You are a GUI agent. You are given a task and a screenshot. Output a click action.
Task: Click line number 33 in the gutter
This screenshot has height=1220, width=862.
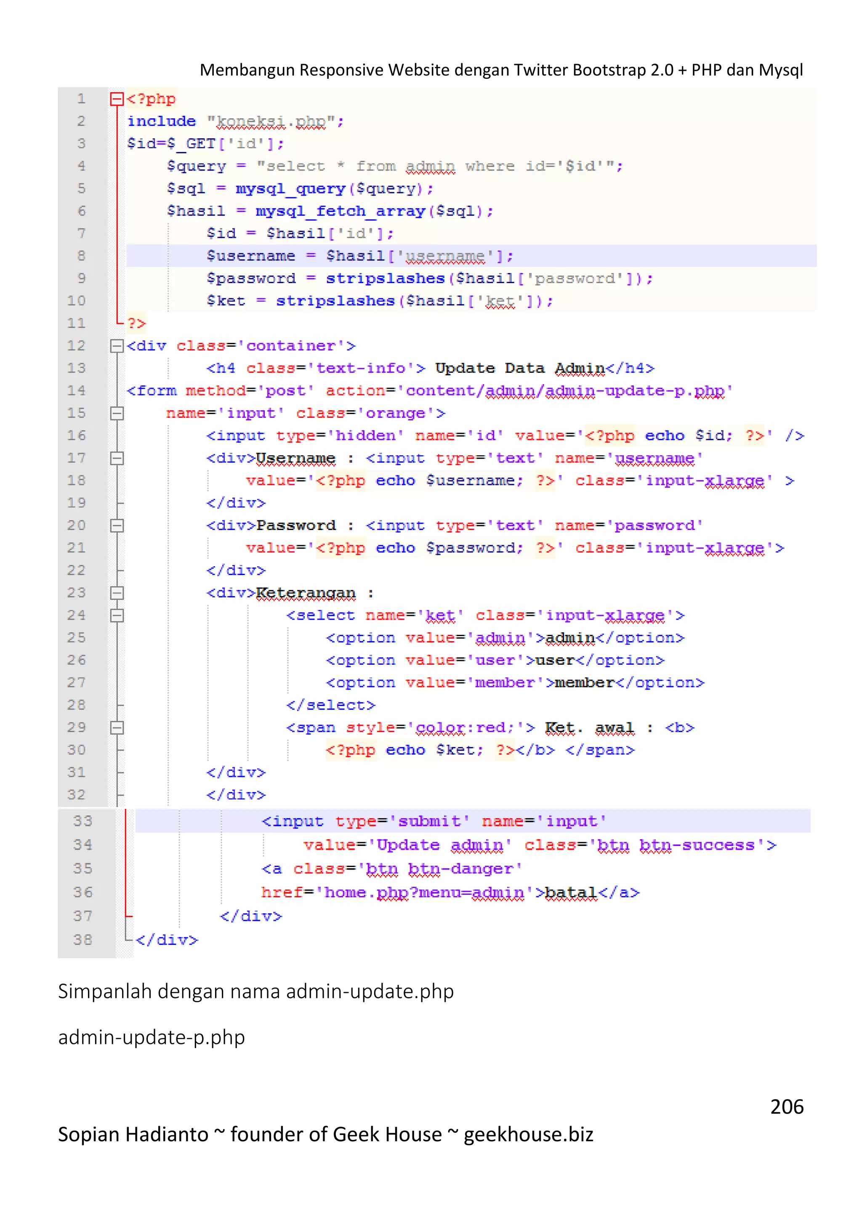pyautogui.click(x=83, y=821)
